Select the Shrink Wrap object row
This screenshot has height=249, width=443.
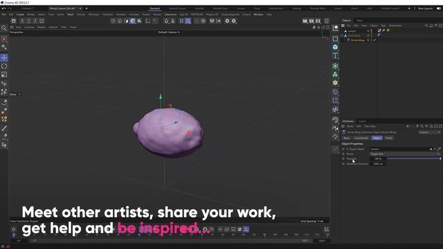pos(357,40)
